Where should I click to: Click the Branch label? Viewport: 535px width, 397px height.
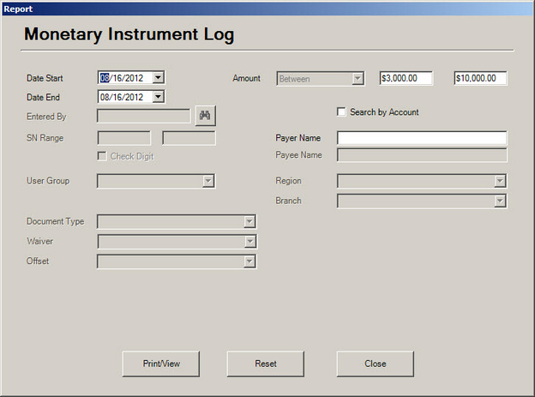point(288,201)
